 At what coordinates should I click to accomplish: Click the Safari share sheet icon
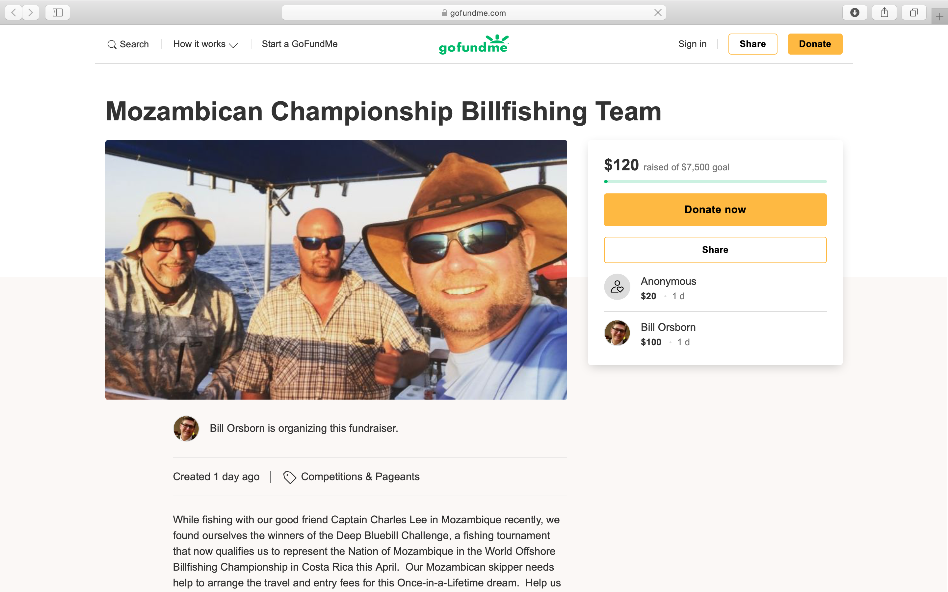point(884,12)
